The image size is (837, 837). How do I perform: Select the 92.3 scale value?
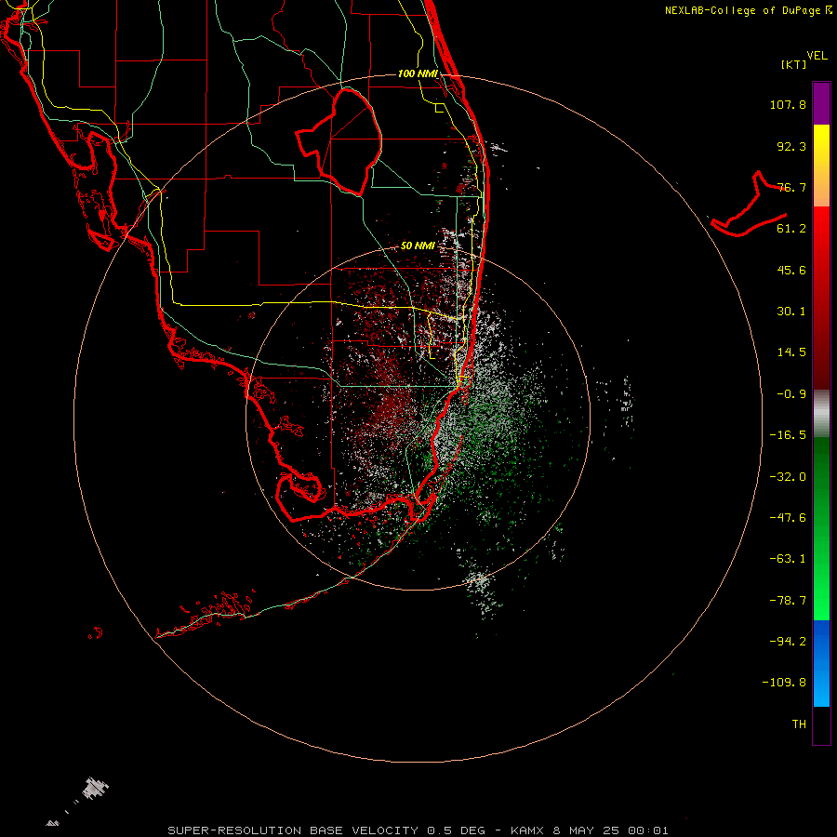coord(791,146)
